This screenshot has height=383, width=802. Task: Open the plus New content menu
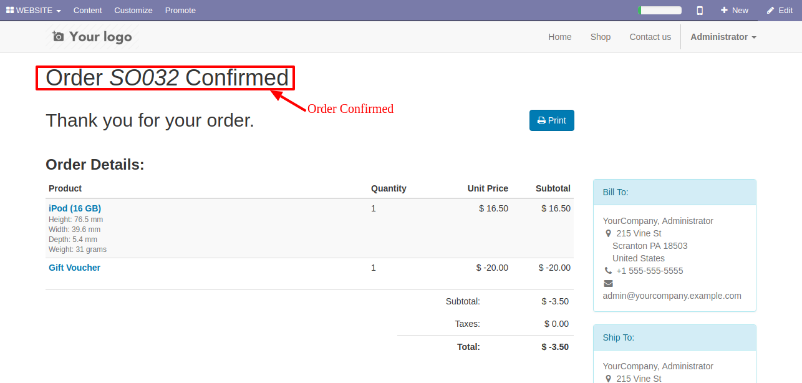pos(734,11)
